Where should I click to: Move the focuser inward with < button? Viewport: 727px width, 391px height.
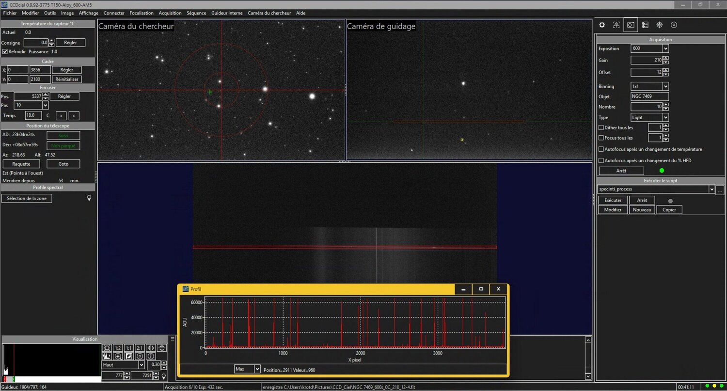[x=61, y=116]
